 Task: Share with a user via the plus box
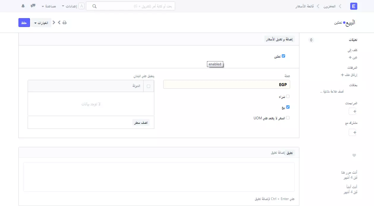click(352, 132)
